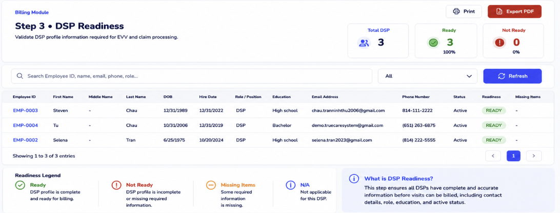Go to previous page of entries
The image size is (560, 213).
[493, 156]
